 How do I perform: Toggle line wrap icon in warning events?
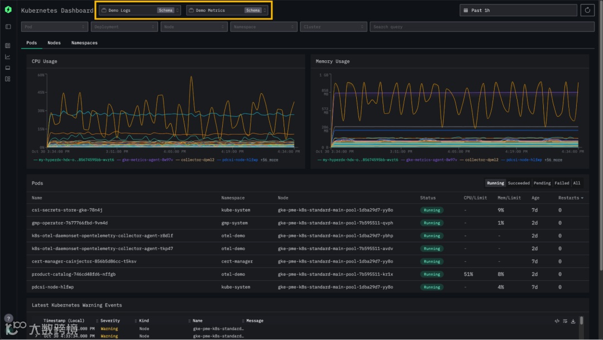[565, 321]
